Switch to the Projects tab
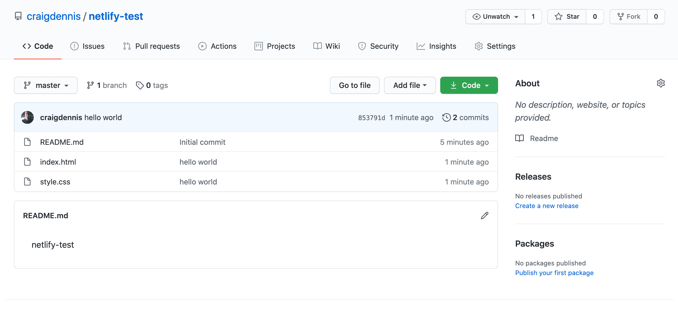The width and height of the screenshot is (678, 311). [275, 46]
